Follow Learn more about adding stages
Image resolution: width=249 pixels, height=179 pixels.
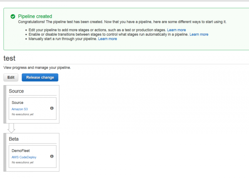(177, 30)
